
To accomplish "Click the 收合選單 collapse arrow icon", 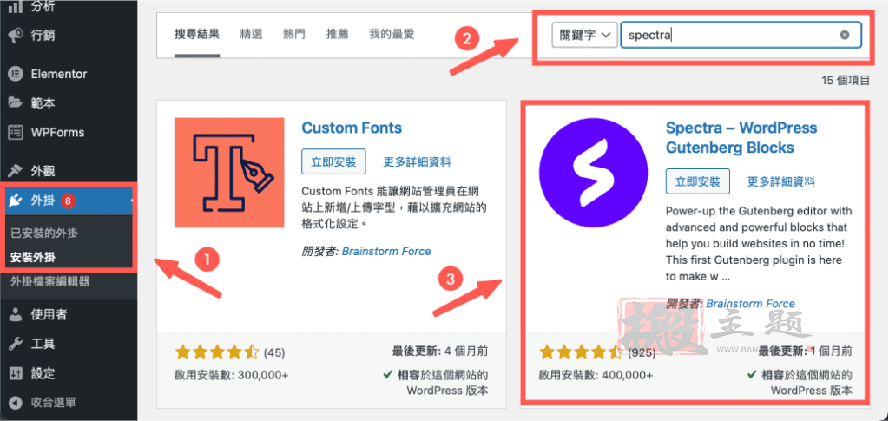I will (16, 403).
